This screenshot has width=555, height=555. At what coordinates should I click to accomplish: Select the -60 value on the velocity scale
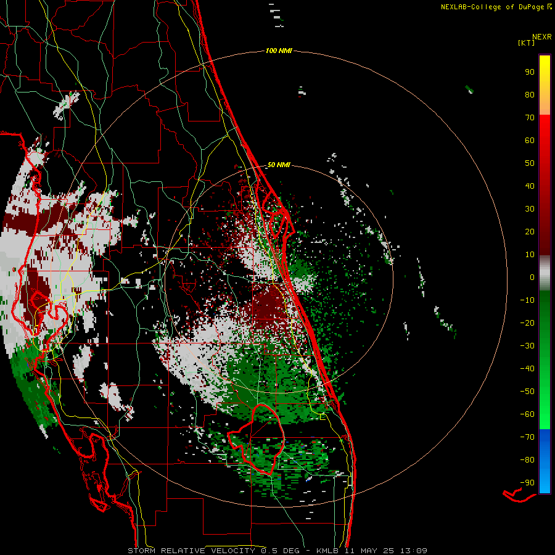pos(527,414)
